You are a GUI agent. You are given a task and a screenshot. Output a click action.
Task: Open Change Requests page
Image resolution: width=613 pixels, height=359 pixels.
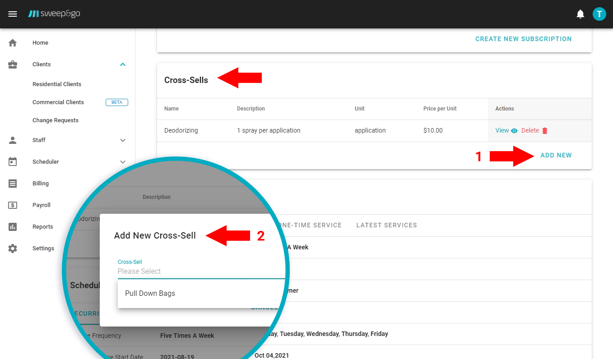56,120
